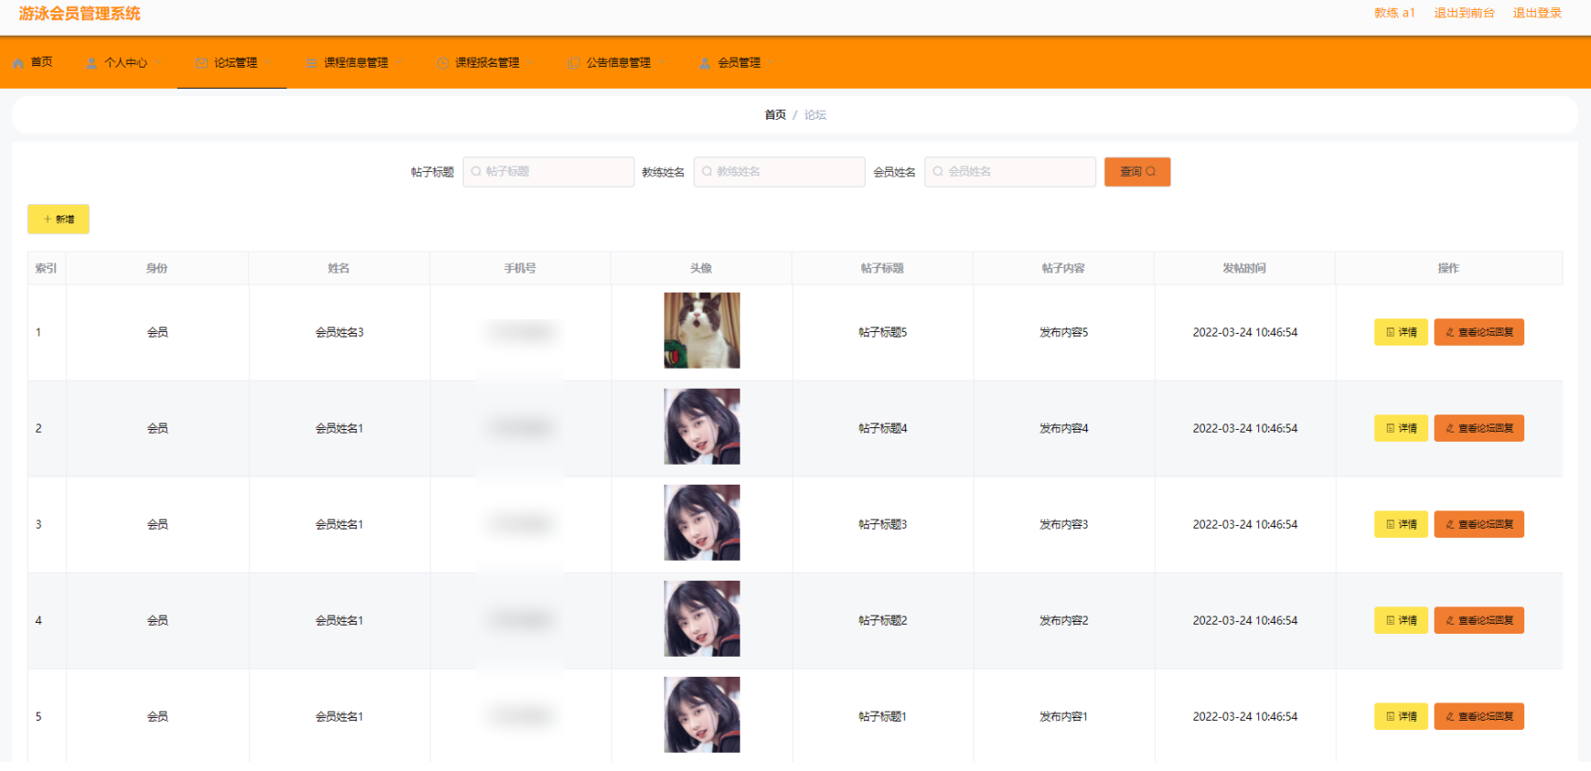View 查看论坛回复 for row 帖子标题5
1591x771 pixels.
pyautogui.click(x=1479, y=333)
